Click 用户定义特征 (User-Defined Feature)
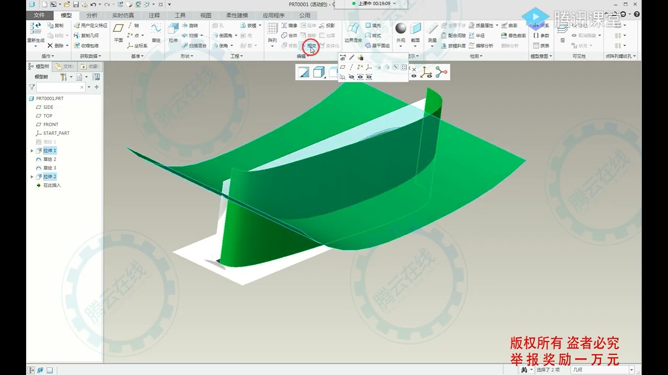Screen dimensions: 668x375 [90, 26]
